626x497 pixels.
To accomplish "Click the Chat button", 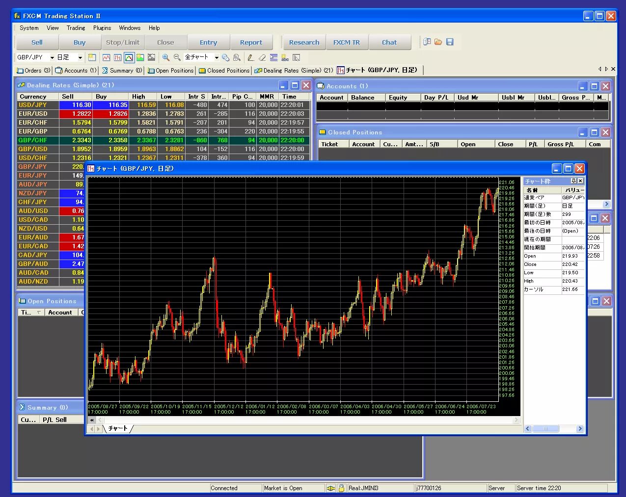I will point(389,43).
